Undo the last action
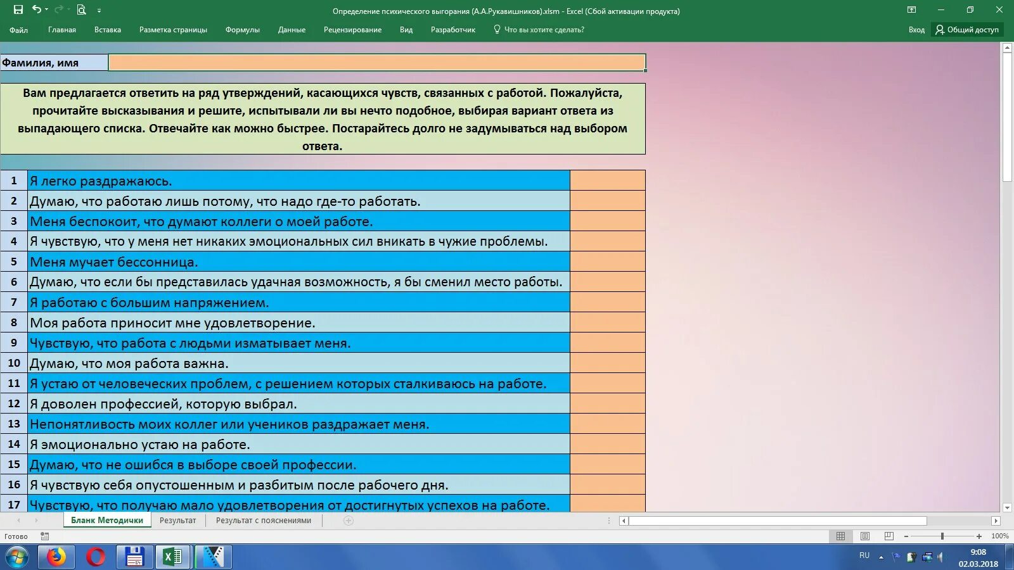1014x570 pixels. pyautogui.click(x=36, y=9)
